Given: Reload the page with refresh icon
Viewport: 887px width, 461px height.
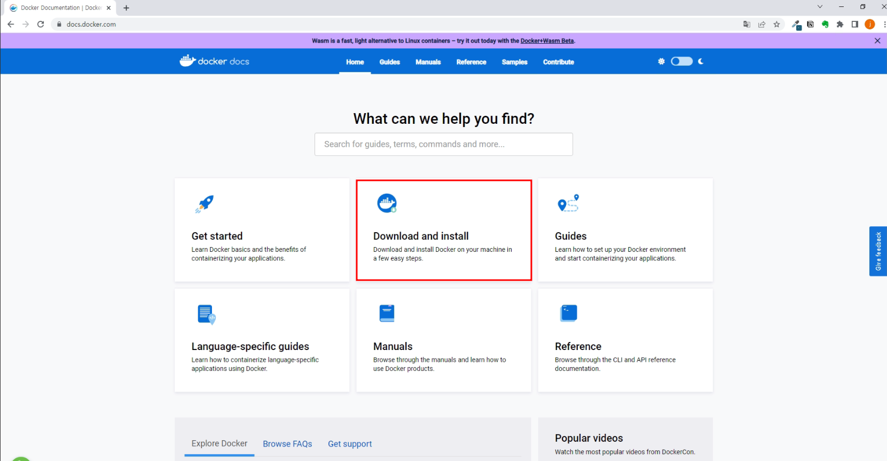Looking at the screenshot, I should click(x=41, y=24).
